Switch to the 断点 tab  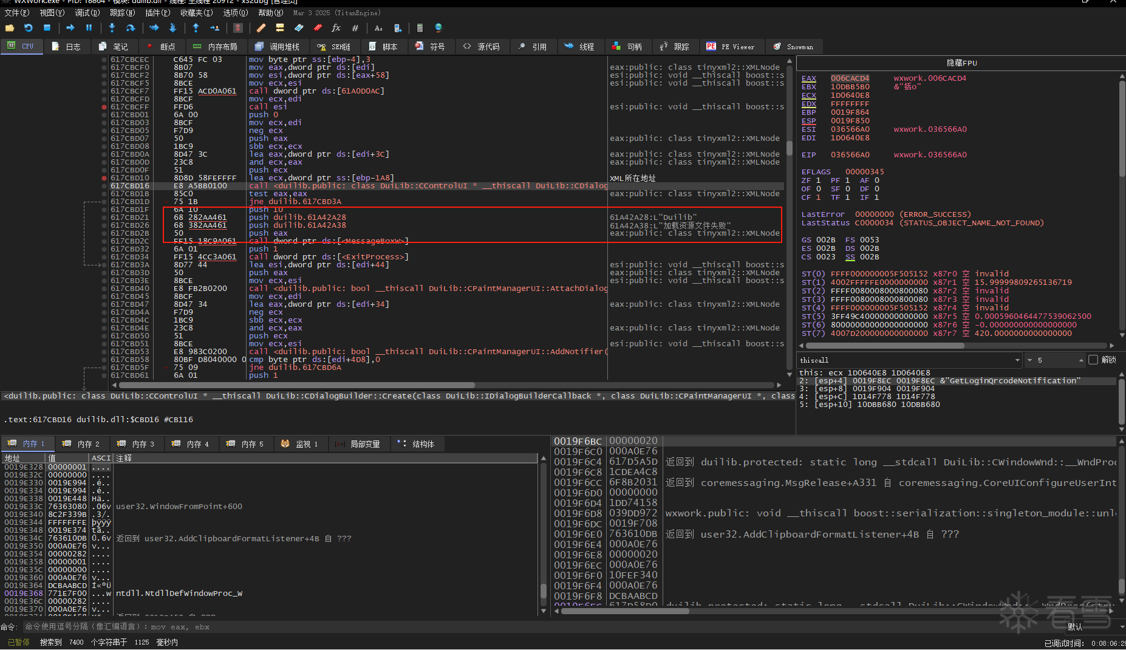pos(162,47)
